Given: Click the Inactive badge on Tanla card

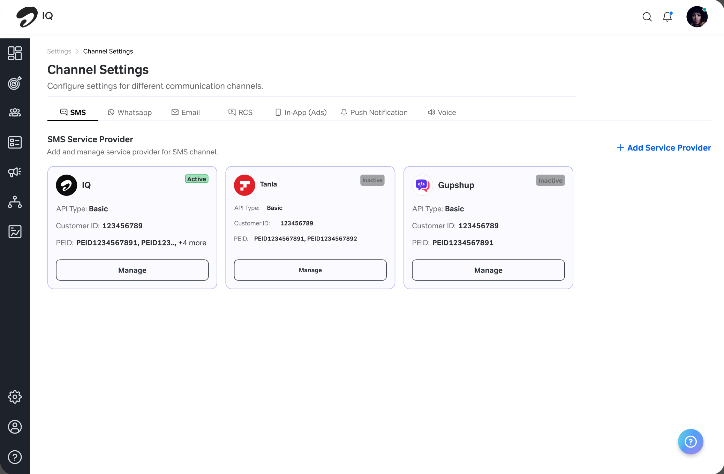Looking at the screenshot, I should click(x=372, y=180).
